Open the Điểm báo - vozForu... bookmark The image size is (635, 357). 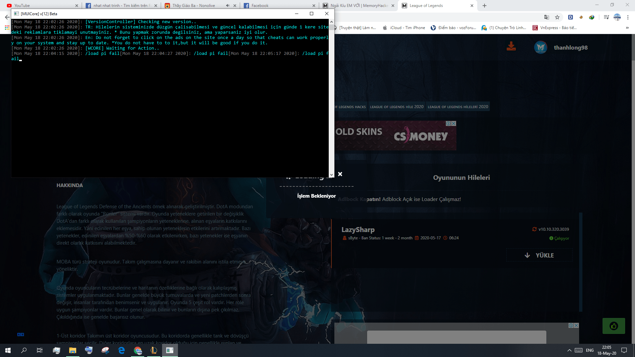[x=453, y=28]
